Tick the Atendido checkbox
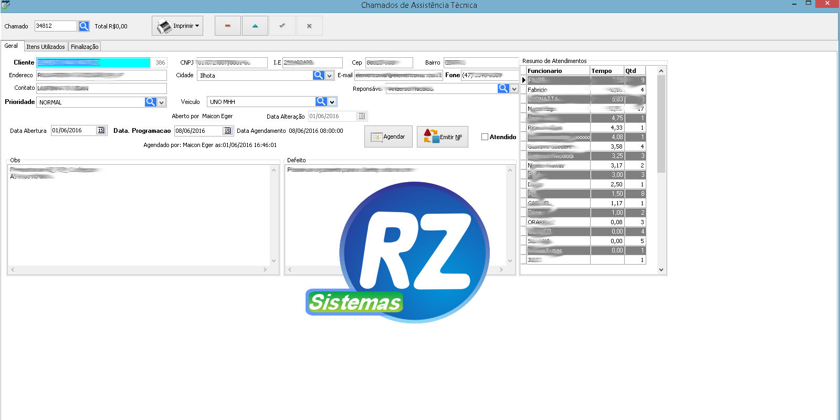The image size is (840, 420). (485, 136)
